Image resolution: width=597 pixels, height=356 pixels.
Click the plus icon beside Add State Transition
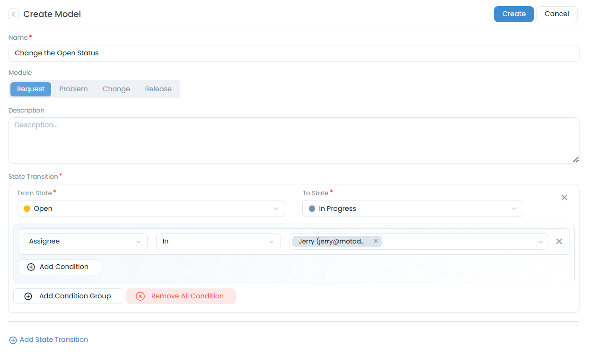pos(13,340)
